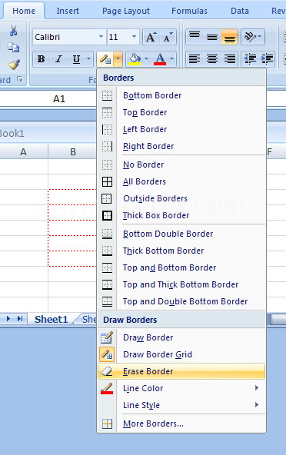Open the Formulas tab

(189, 11)
